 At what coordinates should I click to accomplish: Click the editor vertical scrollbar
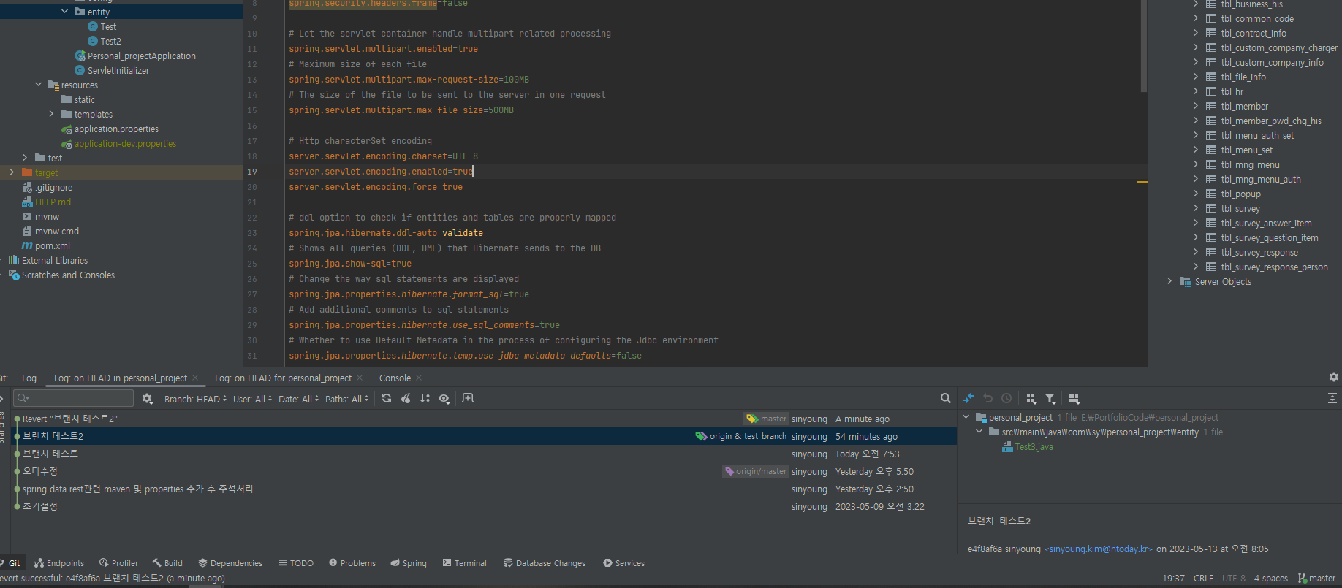click(1144, 46)
